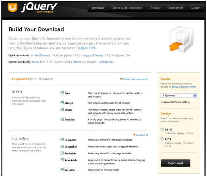Viewport: 207px width, 178px height.
Task: Go to the Themes nav item
Action: pyautogui.click(x=155, y=8)
